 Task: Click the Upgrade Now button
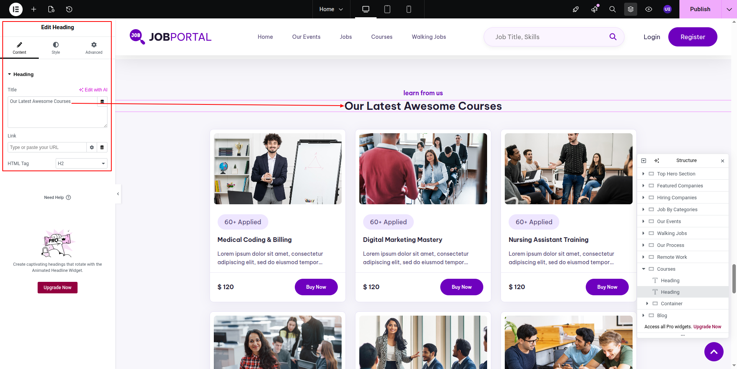(x=58, y=288)
